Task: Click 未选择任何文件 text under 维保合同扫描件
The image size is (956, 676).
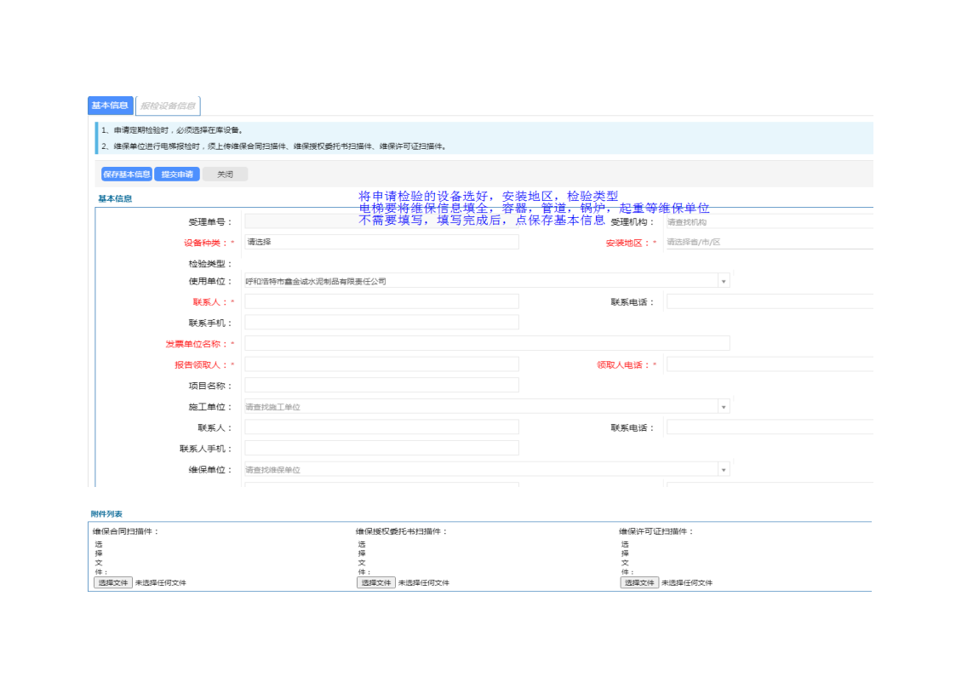Action: click(160, 582)
